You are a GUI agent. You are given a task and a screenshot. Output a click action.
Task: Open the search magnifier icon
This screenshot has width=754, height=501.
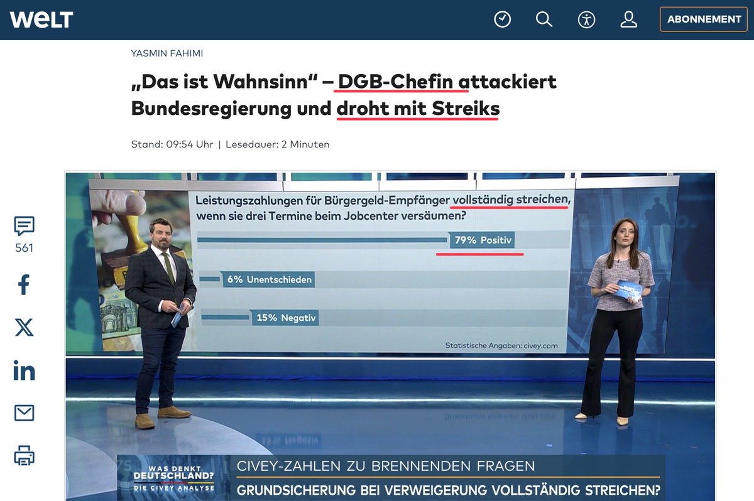544,19
